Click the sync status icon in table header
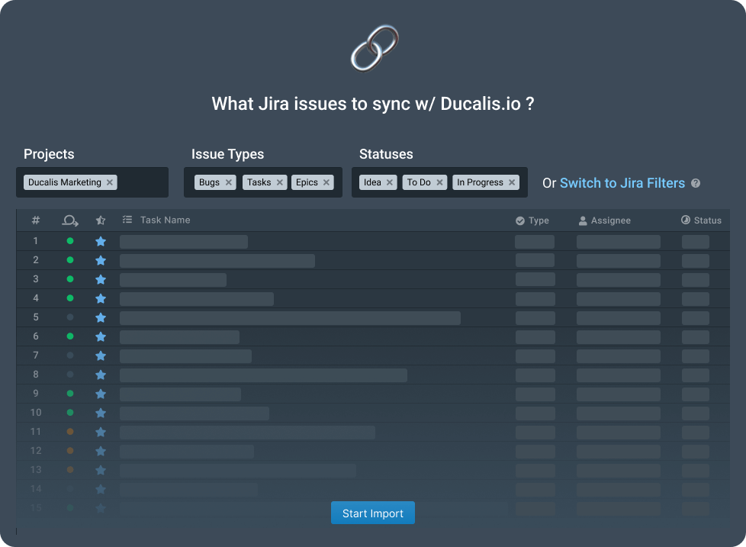Image resolution: width=746 pixels, height=547 pixels. (x=70, y=220)
